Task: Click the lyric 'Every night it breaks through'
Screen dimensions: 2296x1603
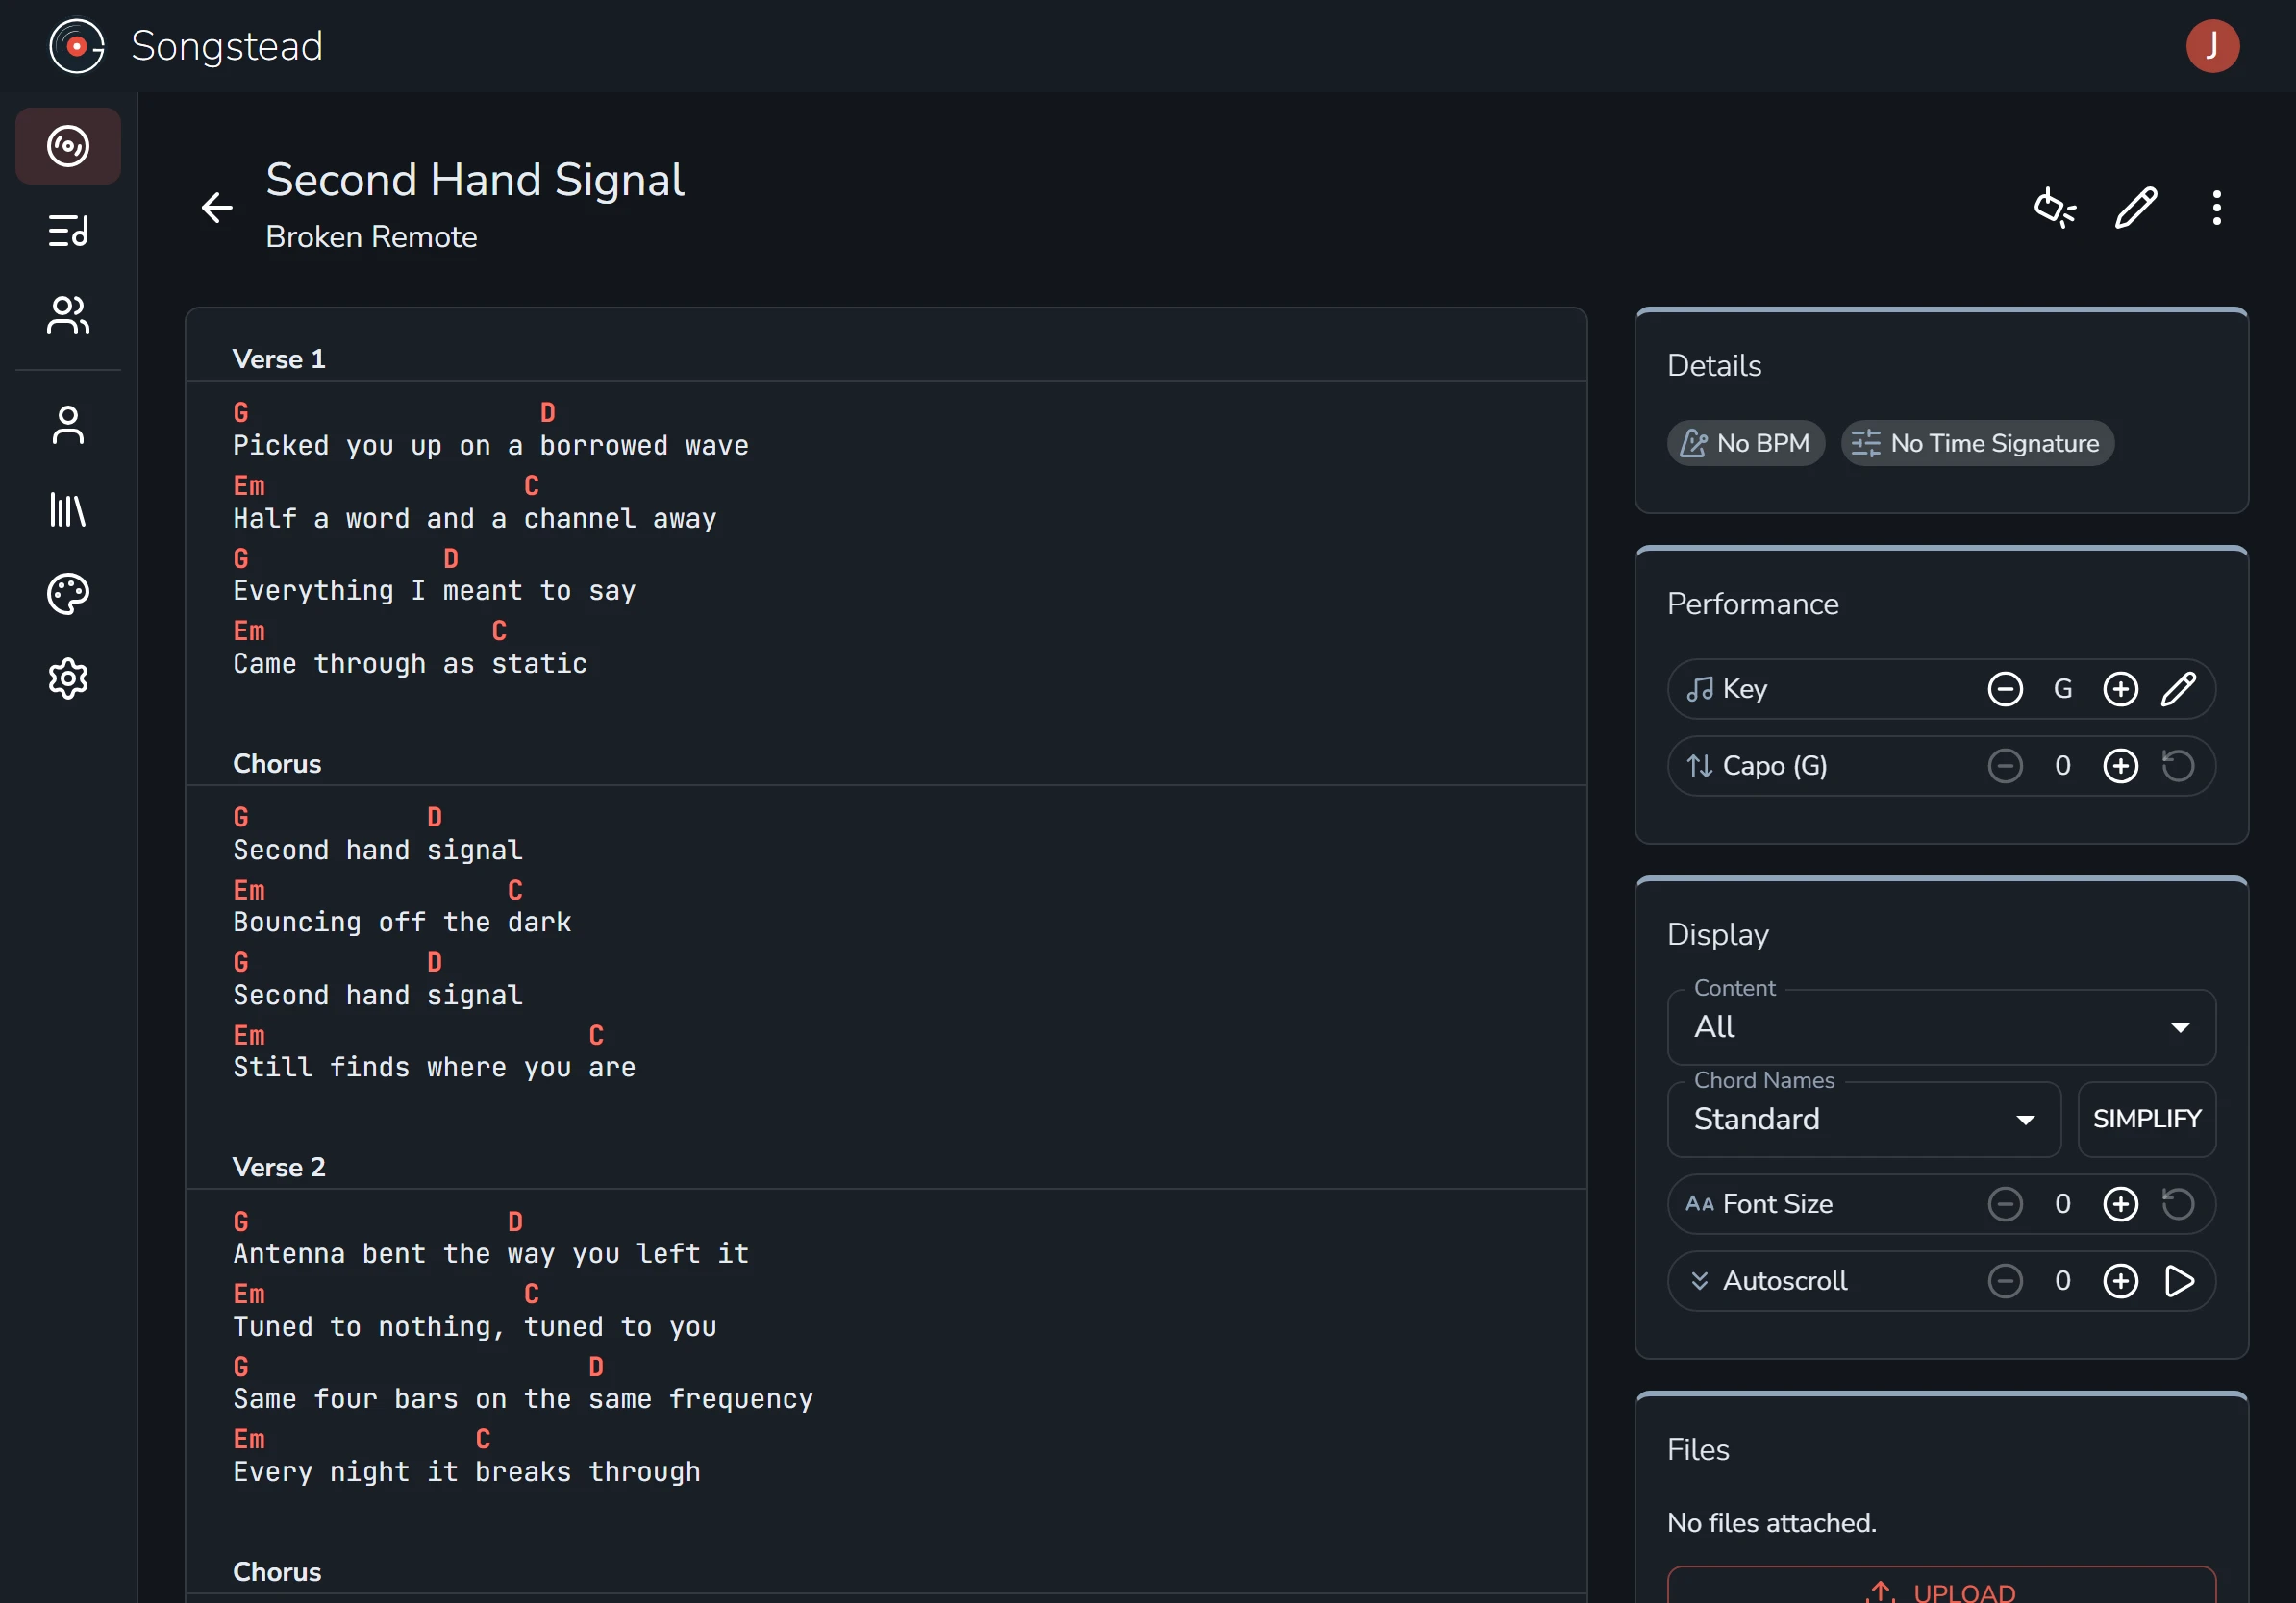Action: [x=466, y=1472]
